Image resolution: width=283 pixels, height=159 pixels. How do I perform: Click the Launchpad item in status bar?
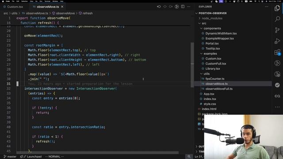[x=31, y=156]
